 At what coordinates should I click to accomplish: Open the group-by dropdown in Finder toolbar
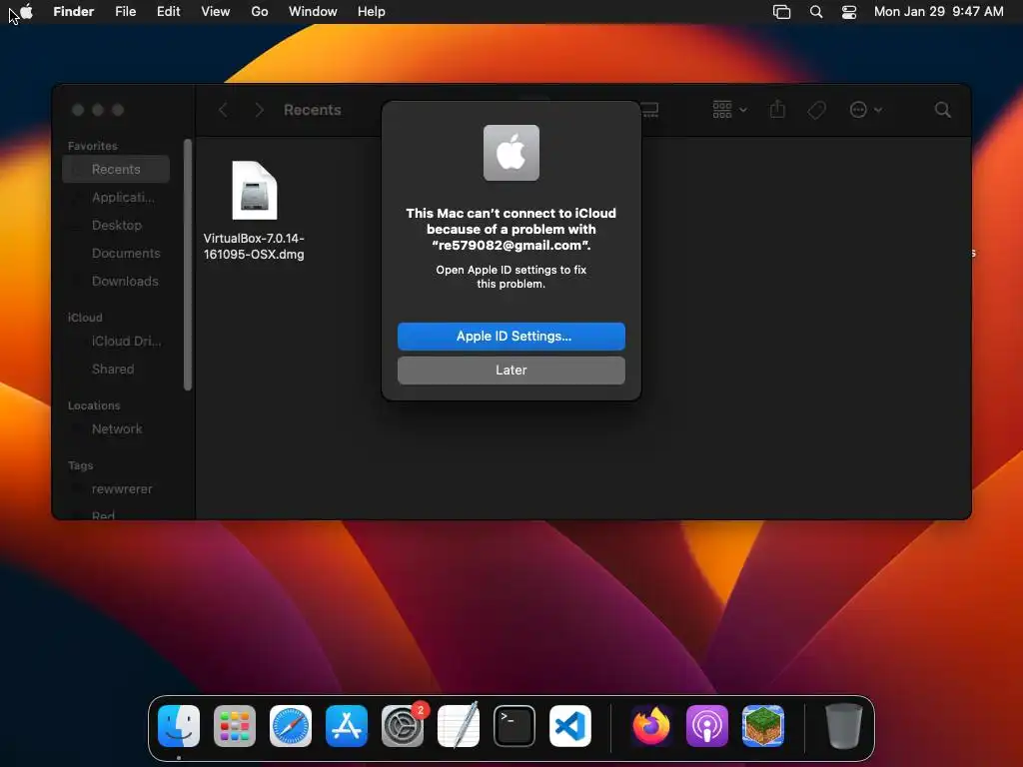(729, 110)
